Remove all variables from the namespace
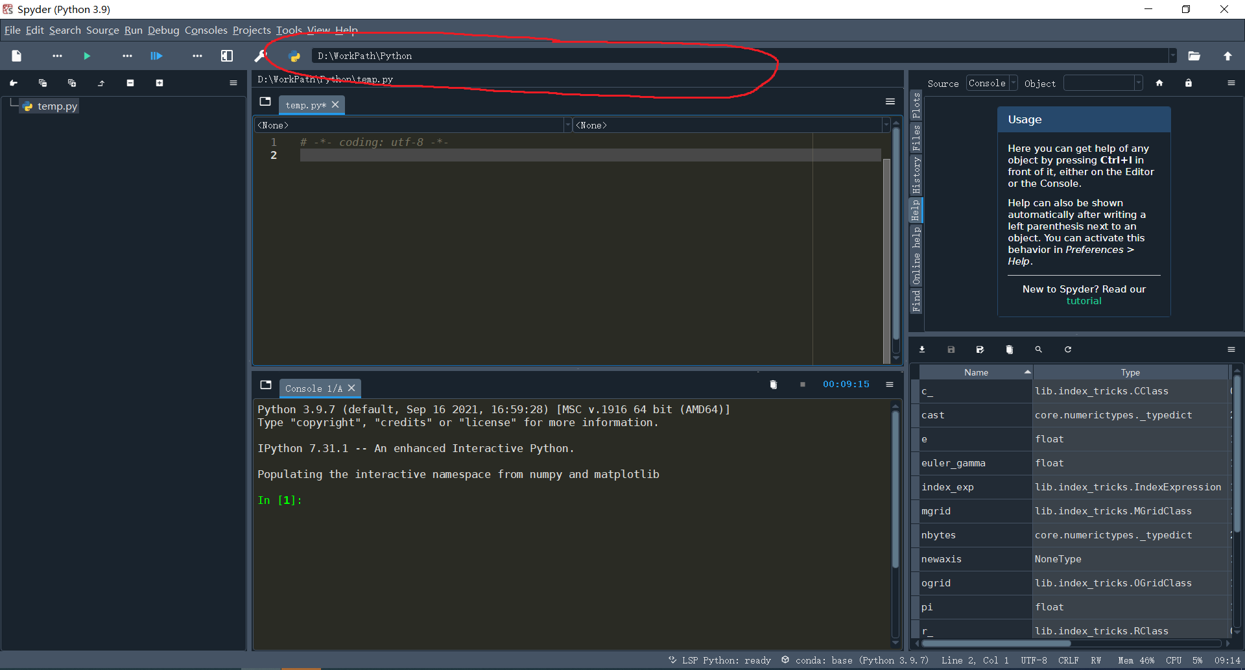This screenshot has width=1245, height=670. 1009,349
